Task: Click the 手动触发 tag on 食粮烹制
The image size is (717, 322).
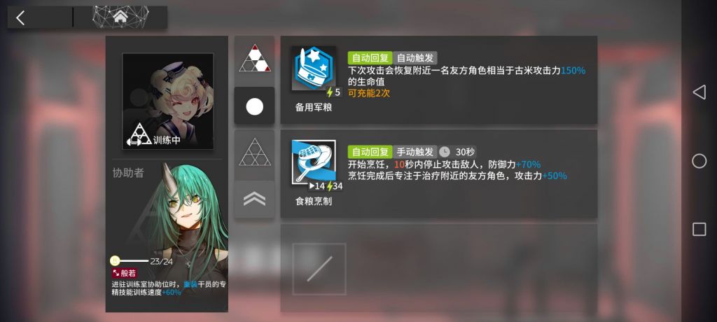Action: (x=415, y=152)
